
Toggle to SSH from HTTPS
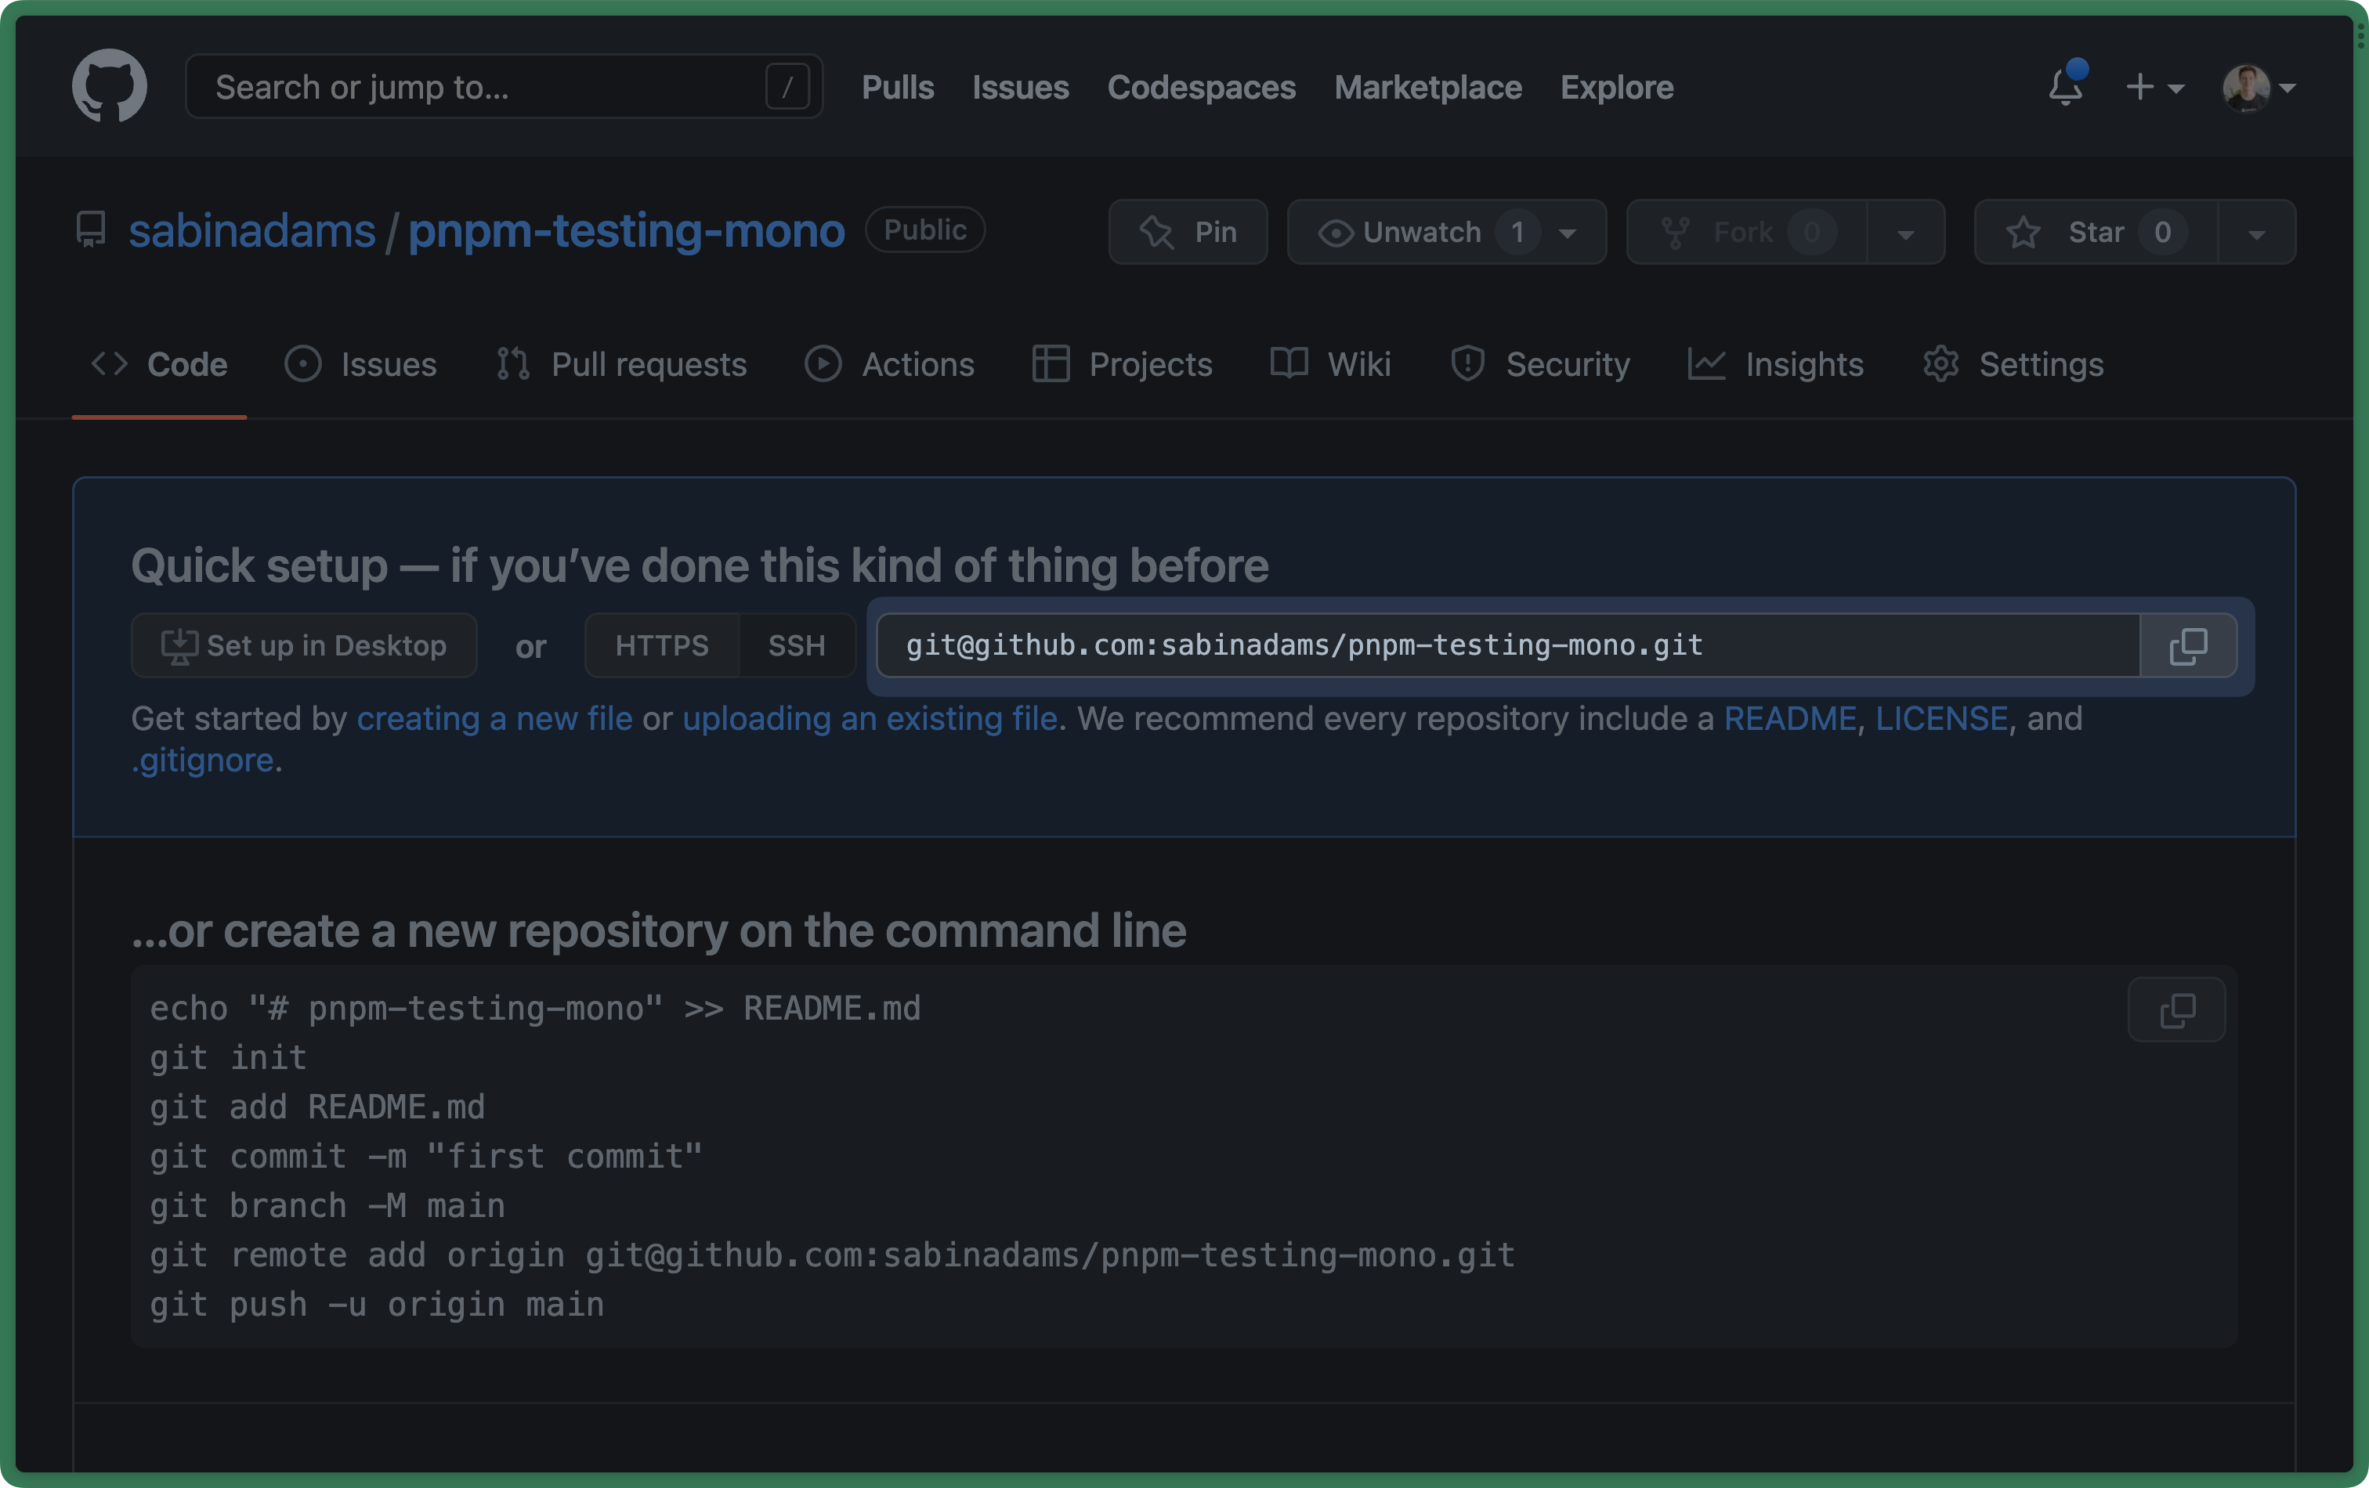[x=794, y=645]
